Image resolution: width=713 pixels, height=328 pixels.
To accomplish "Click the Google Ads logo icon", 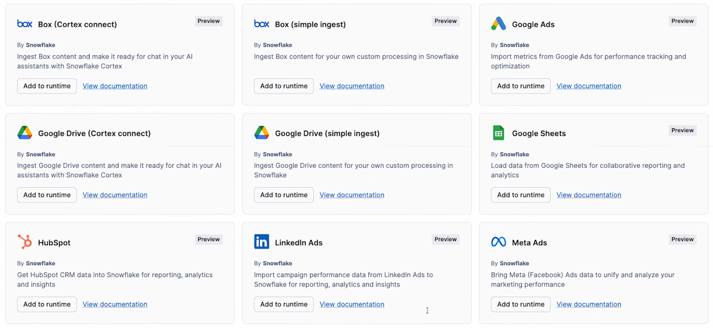I will [x=498, y=24].
